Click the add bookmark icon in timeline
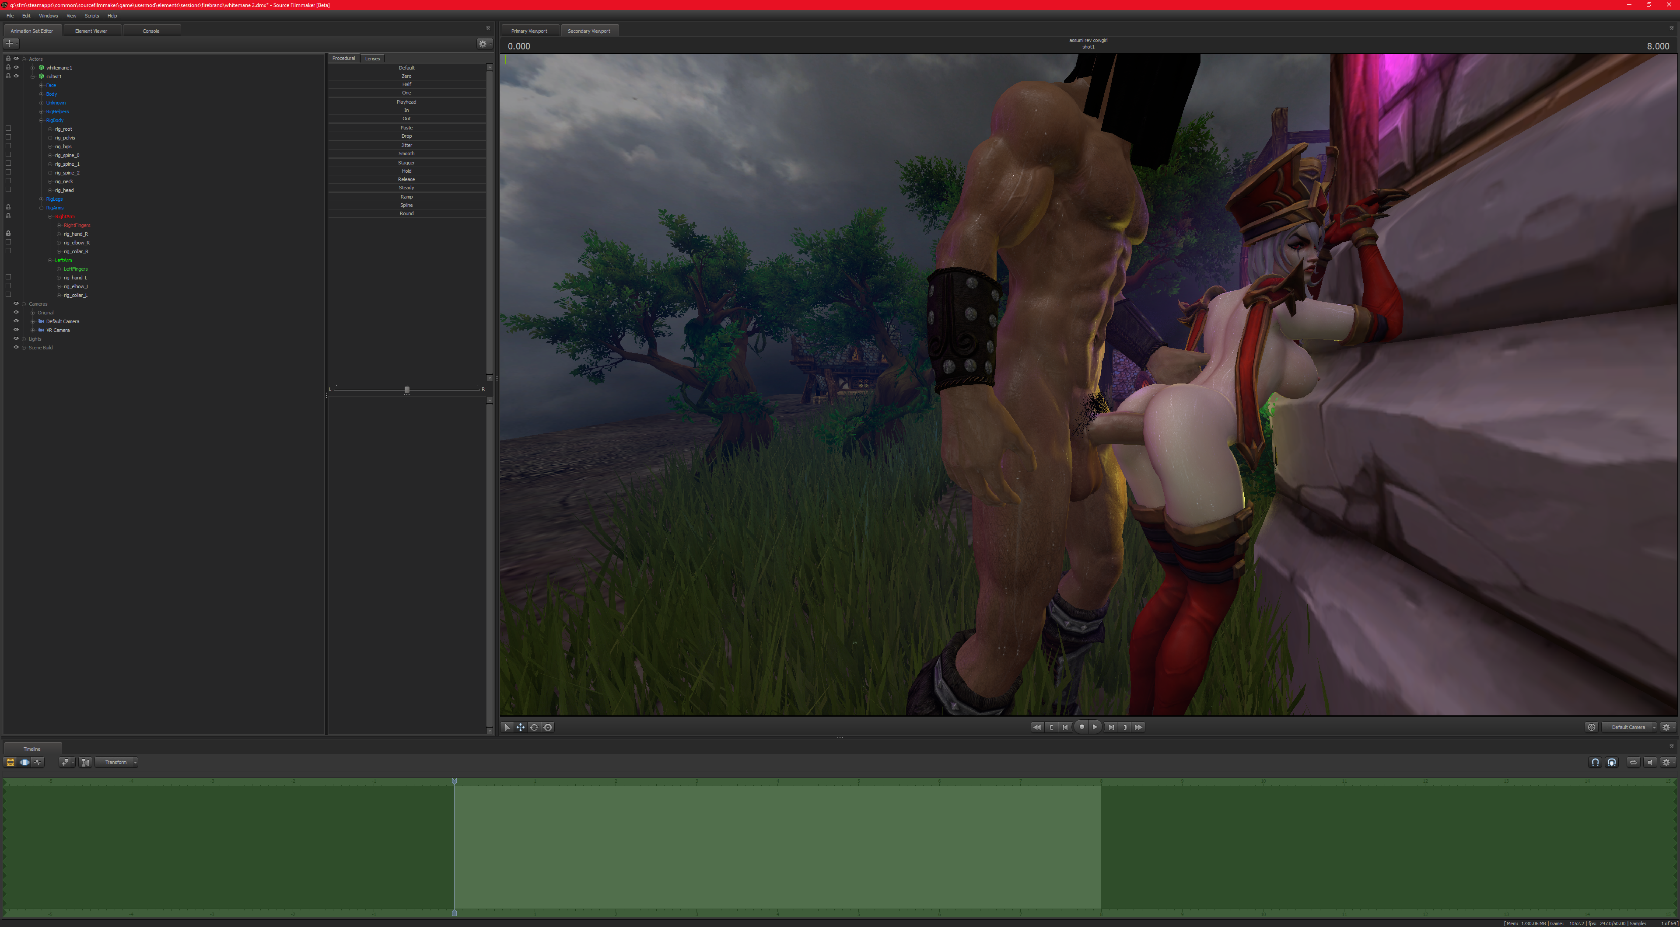 coord(66,762)
